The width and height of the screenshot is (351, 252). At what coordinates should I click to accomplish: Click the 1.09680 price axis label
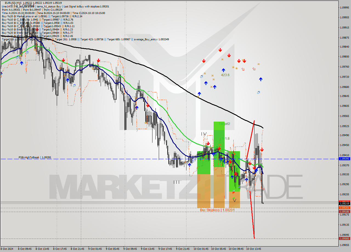[344, 87]
